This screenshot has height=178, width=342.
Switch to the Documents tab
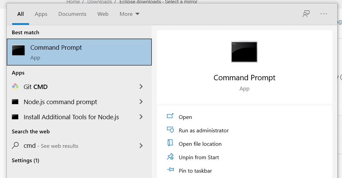(72, 14)
